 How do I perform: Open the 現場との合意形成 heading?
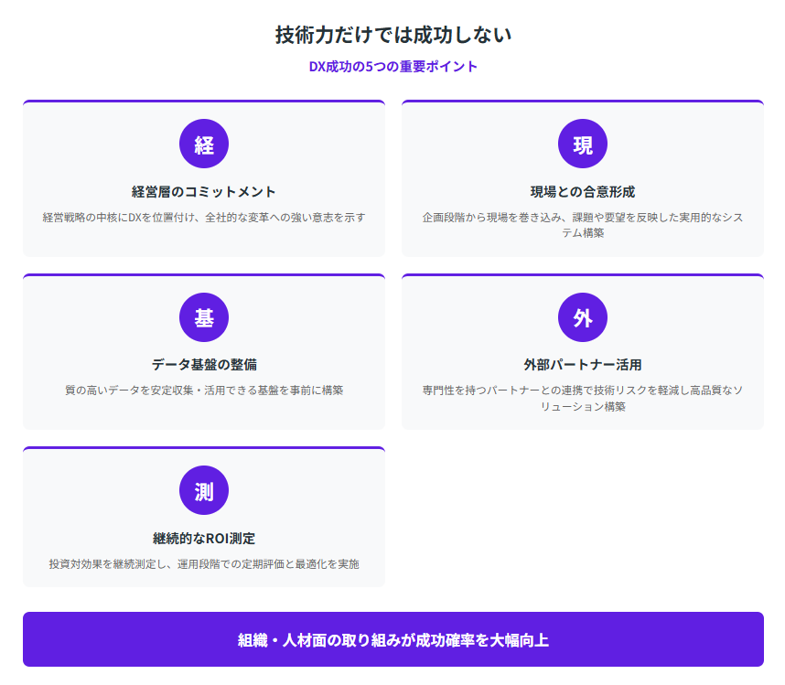(x=583, y=192)
